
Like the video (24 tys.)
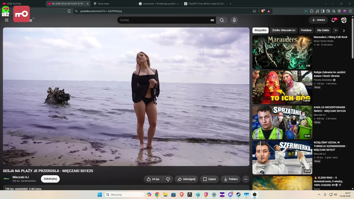click(x=153, y=179)
